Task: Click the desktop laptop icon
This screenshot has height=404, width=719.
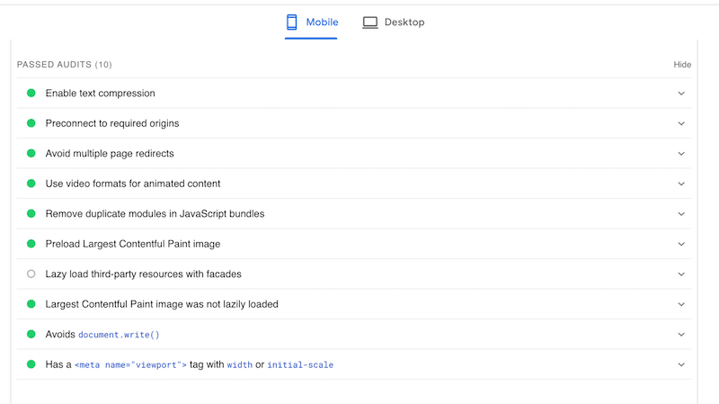Action: pos(370,22)
